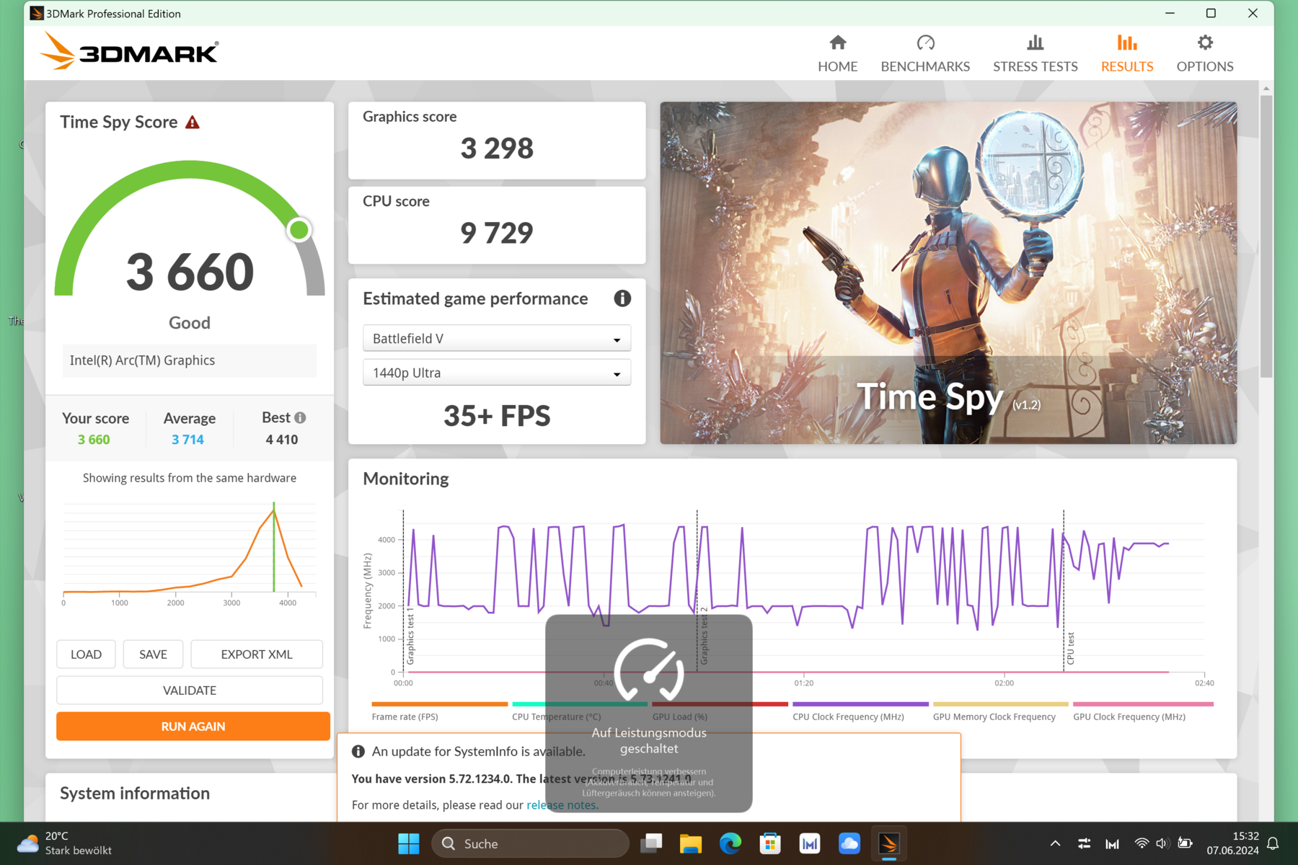
Task: Click the SAVE button
Action: (153, 655)
